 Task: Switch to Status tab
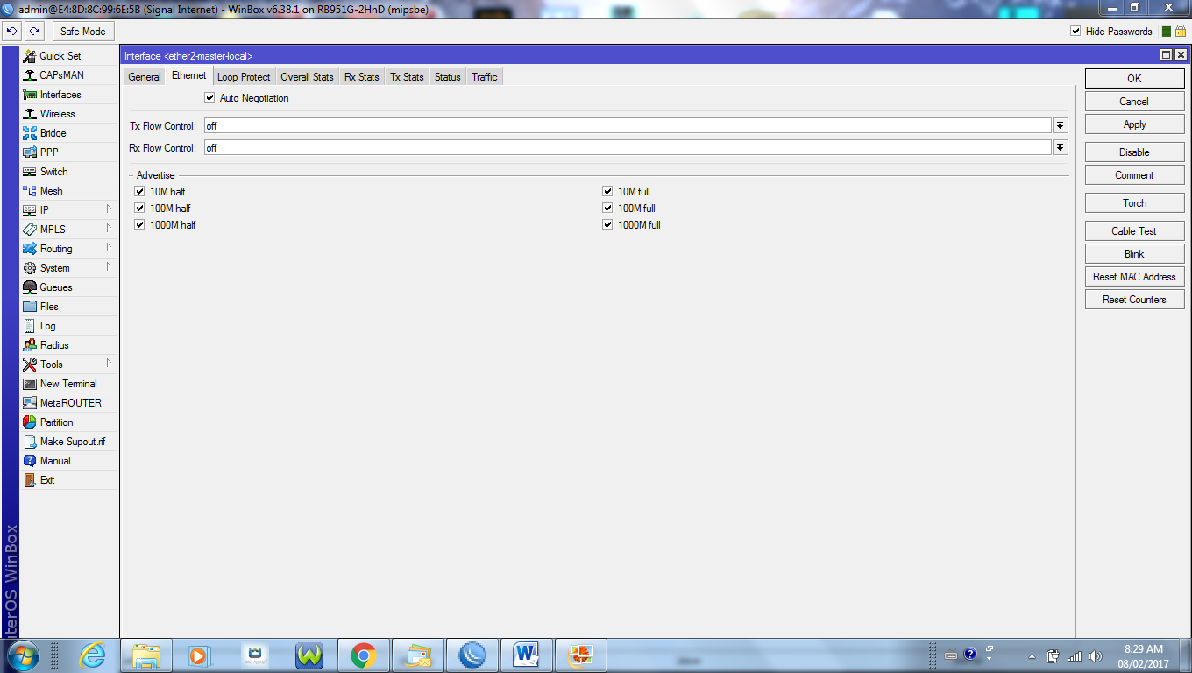[447, 77]
